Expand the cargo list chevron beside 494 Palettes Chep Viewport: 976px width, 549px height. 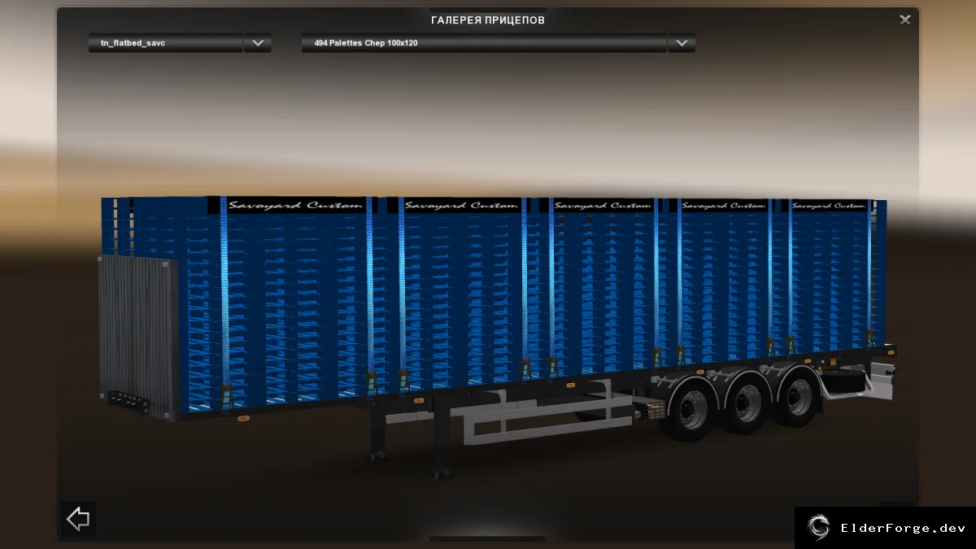coord(682,43)
